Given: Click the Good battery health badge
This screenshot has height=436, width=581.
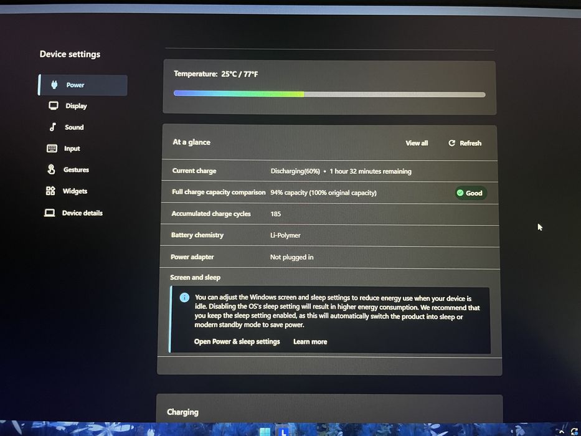Looking at the screenshot, I should tap(471, 193).
